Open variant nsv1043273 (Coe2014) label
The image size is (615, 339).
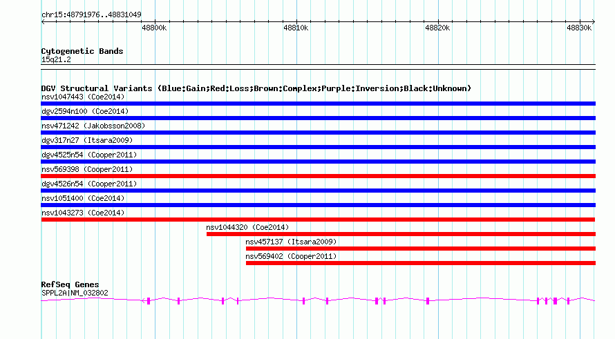(83, 213)
